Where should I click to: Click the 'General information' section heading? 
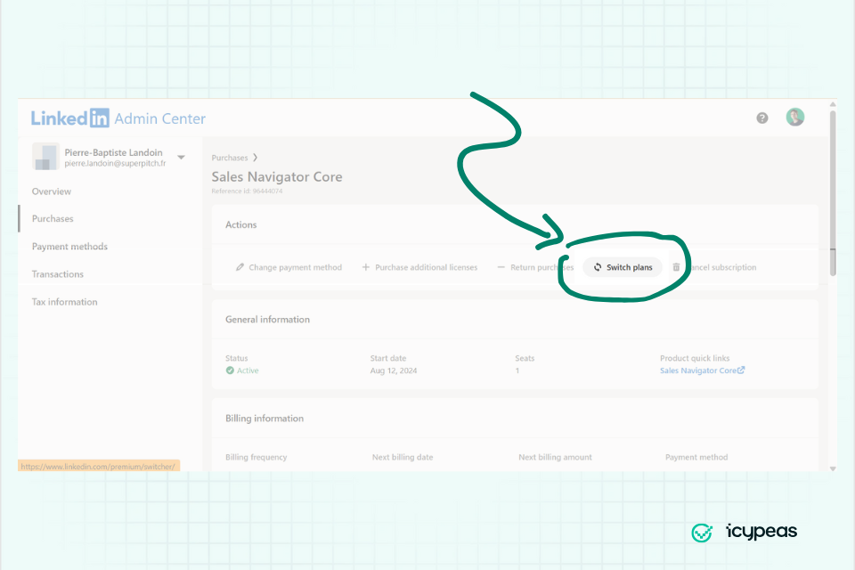tap(268, 320)
